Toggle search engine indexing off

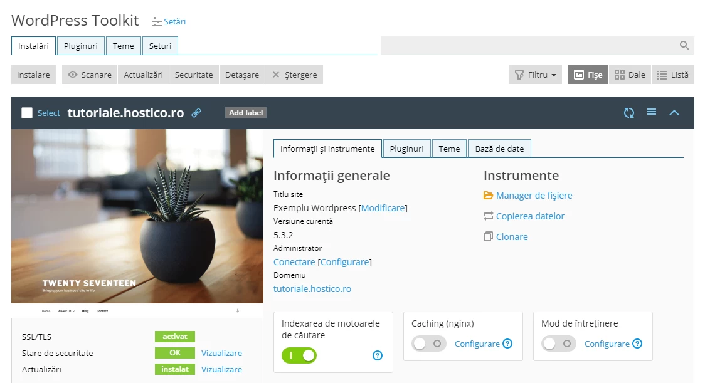tap(299, 355)
